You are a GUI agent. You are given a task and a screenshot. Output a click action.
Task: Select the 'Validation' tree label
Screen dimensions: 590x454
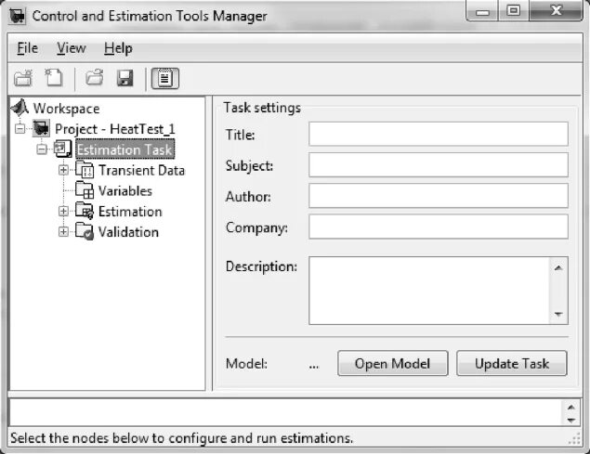(x=128, y=232)
